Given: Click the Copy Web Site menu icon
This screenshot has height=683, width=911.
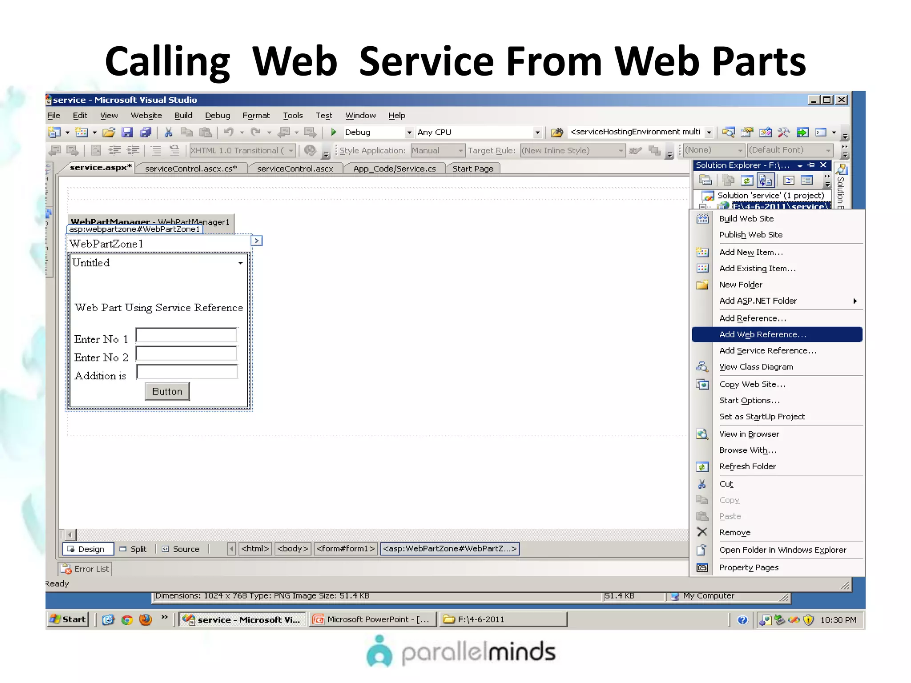Looking at the screenshot, I should click(x=702, y=384).
